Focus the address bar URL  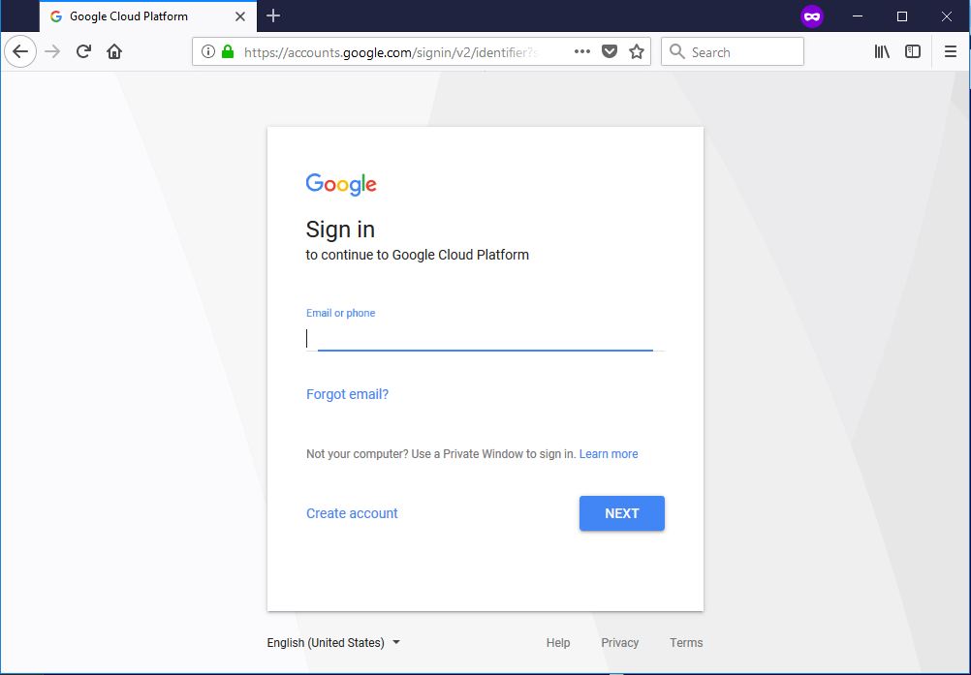[391, 52]
